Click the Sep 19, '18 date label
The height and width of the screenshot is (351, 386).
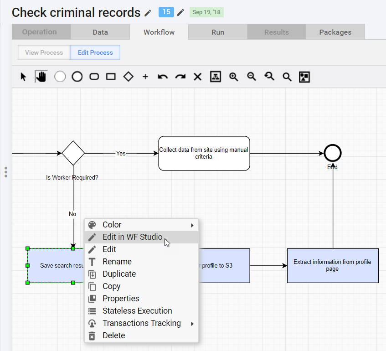pos(206,12)
